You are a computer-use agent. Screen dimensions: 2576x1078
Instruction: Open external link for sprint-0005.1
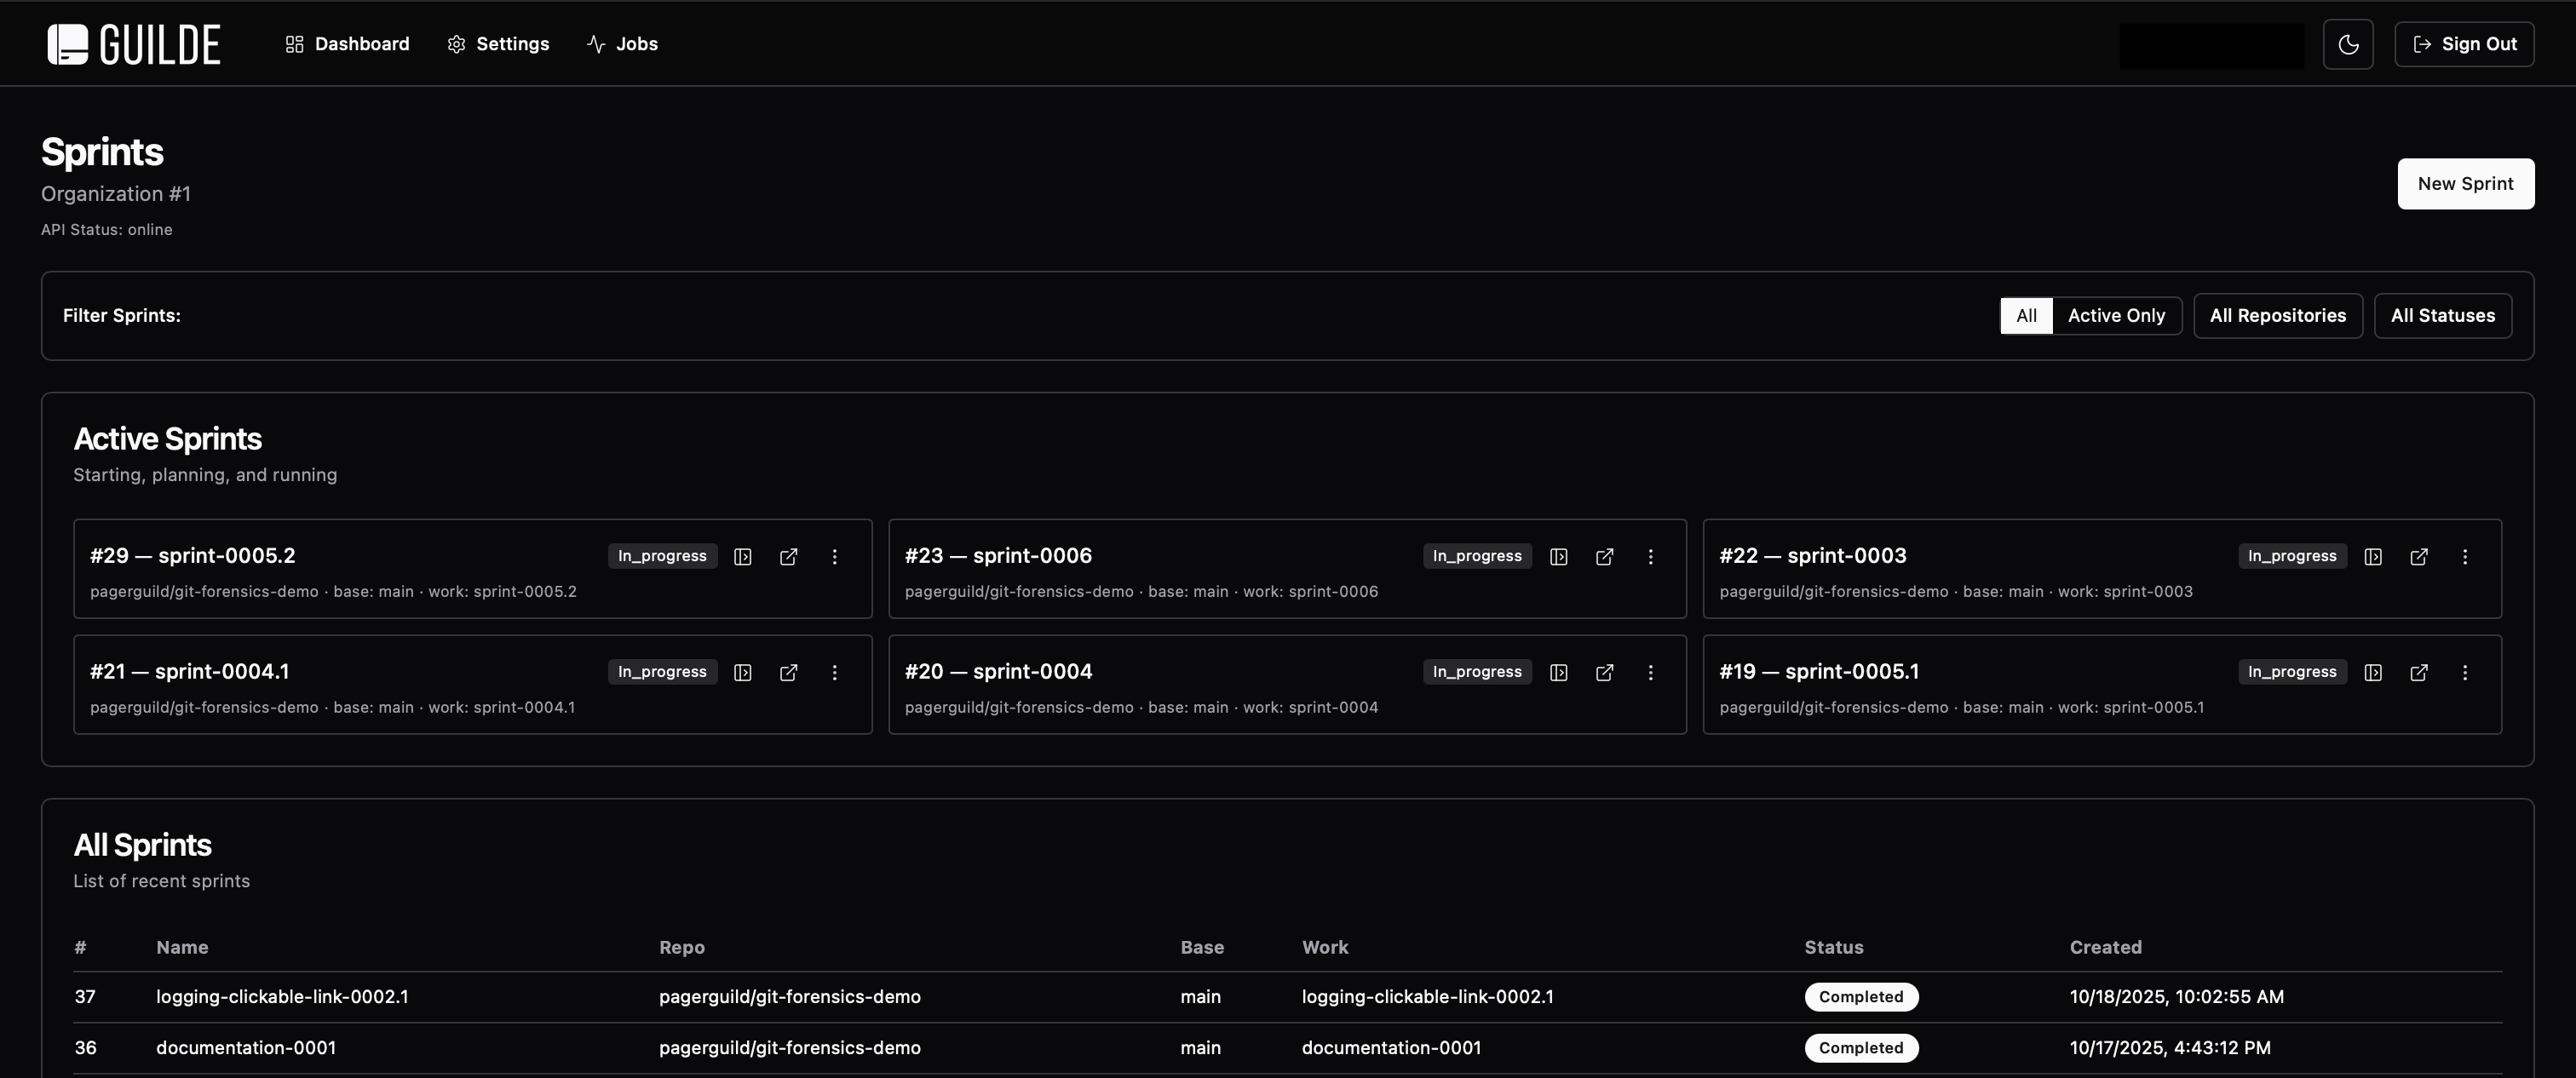point(2418,673)
